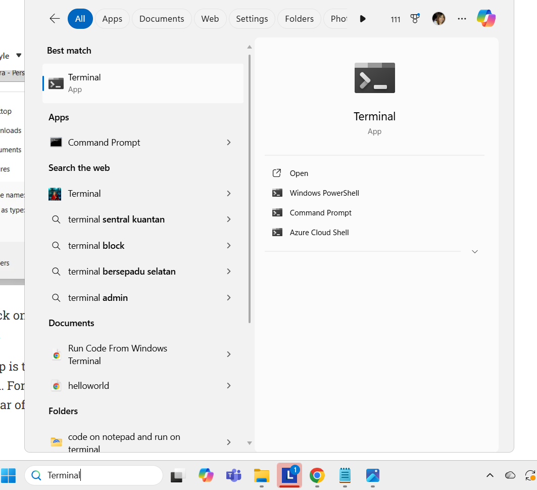Go back with the left arrow icon
537x490 pixels.
click(x=55, y=19)
